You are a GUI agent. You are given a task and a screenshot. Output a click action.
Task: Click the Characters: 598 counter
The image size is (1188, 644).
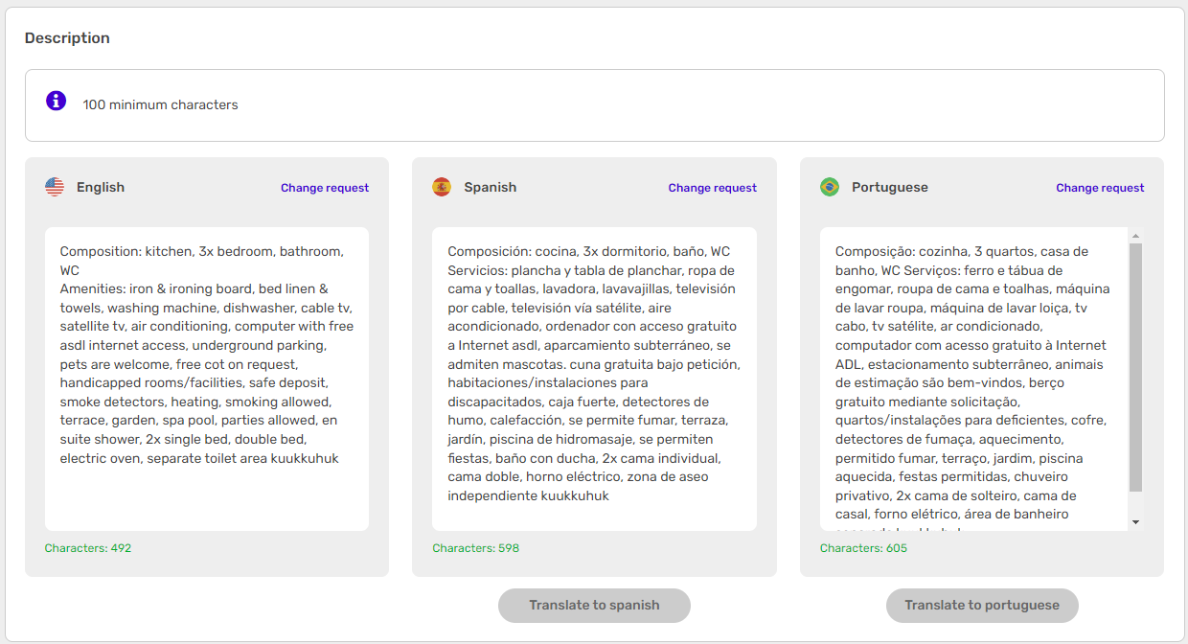pyautogui.click(x=475, y=548)
